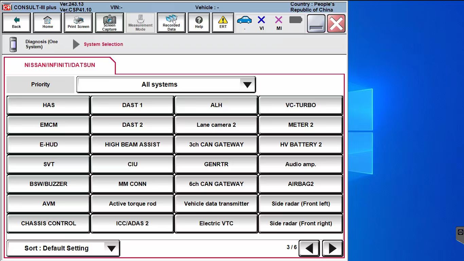
Task: Choose the AIRBAG2 system
Action: 301,184
